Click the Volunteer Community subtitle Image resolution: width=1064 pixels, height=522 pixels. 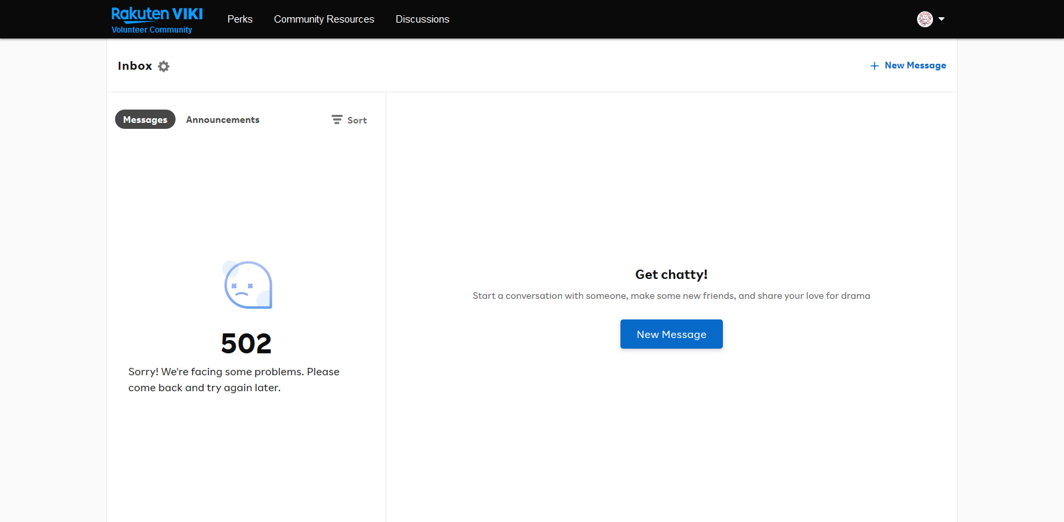(152, 30)
